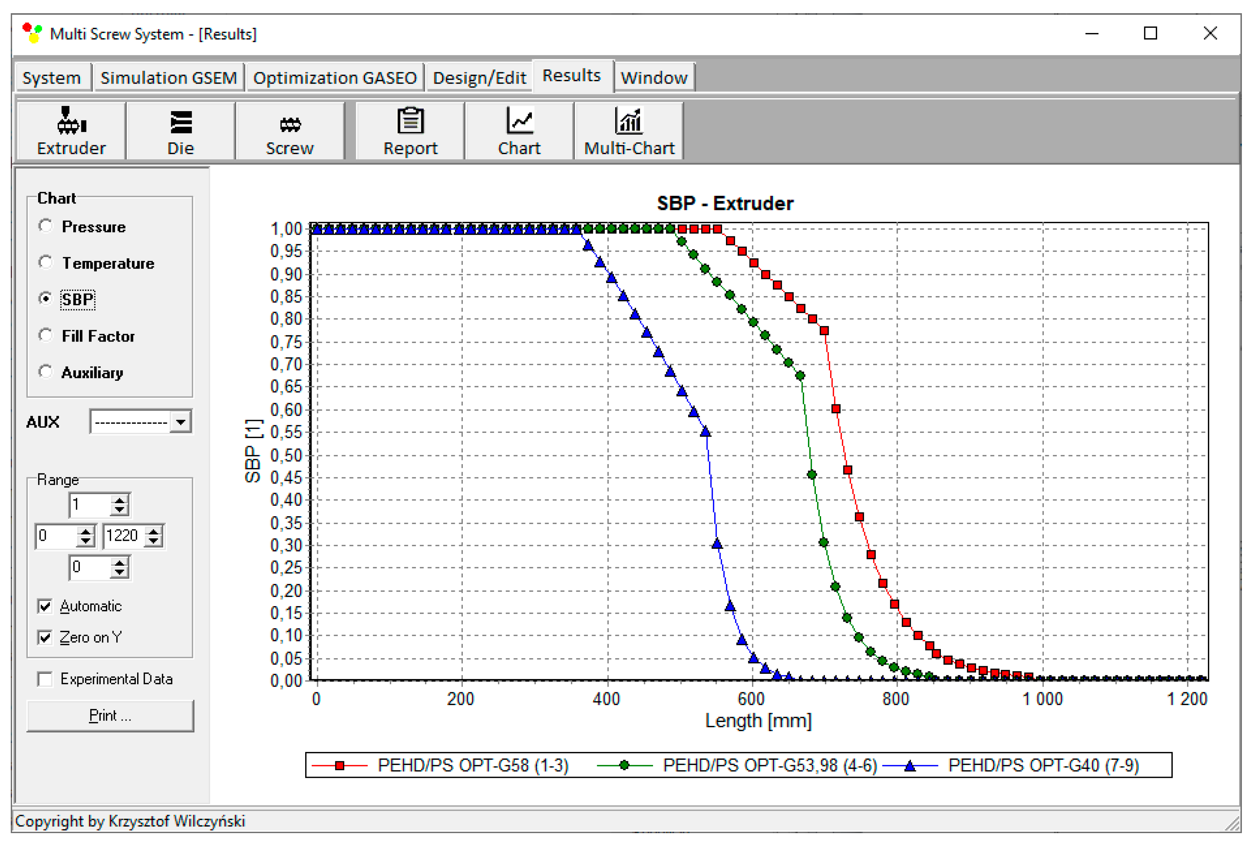Select the SBP chart radio button
This screenshot has width=1253, height=847.
46,299
